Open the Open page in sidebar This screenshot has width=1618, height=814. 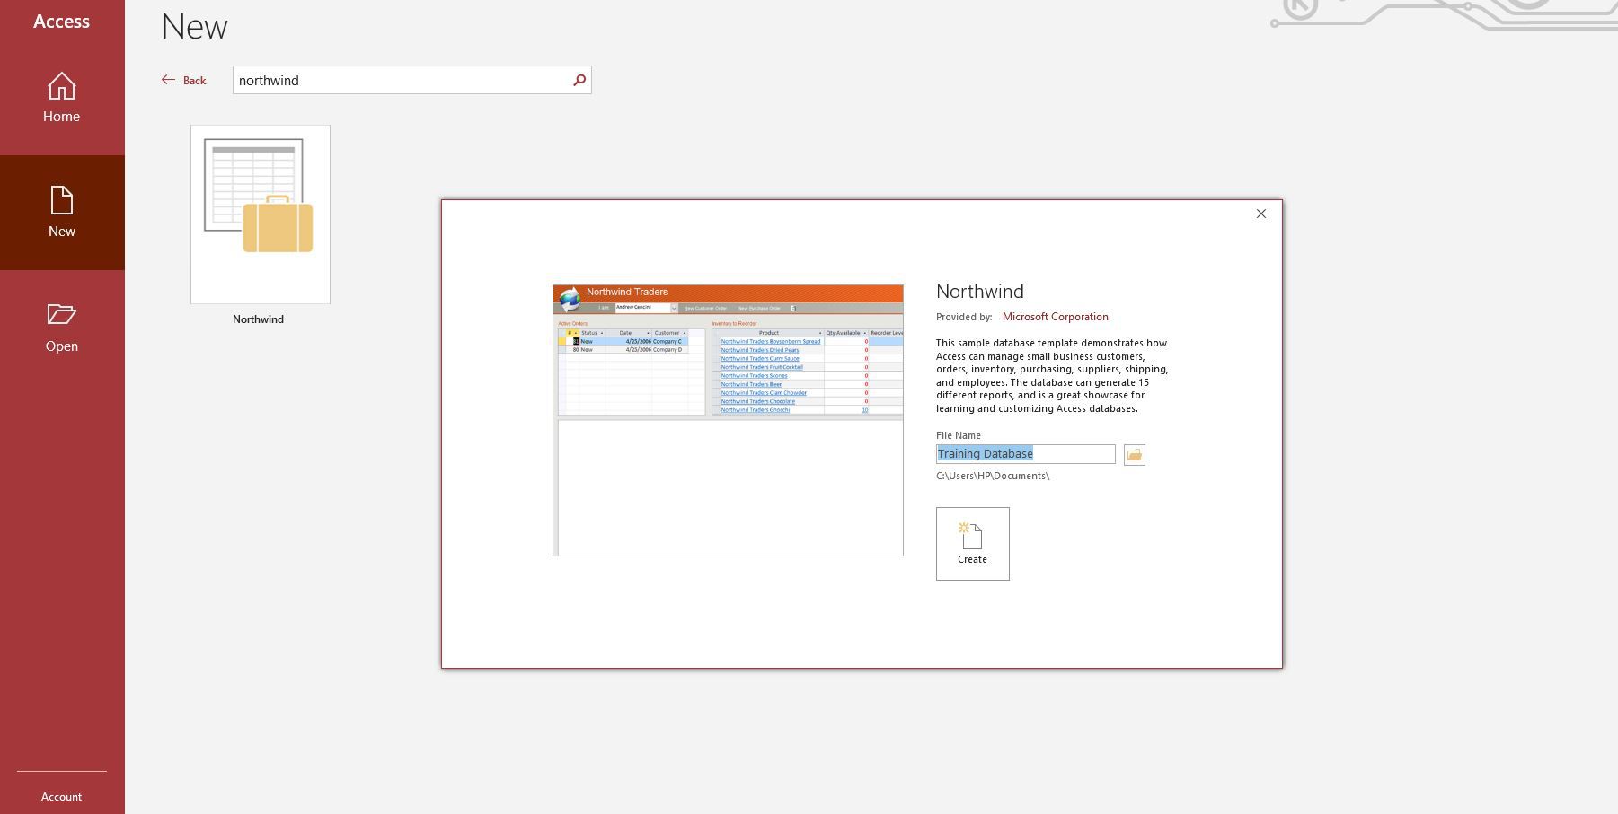pyautogui.click(x=62, y=328)
